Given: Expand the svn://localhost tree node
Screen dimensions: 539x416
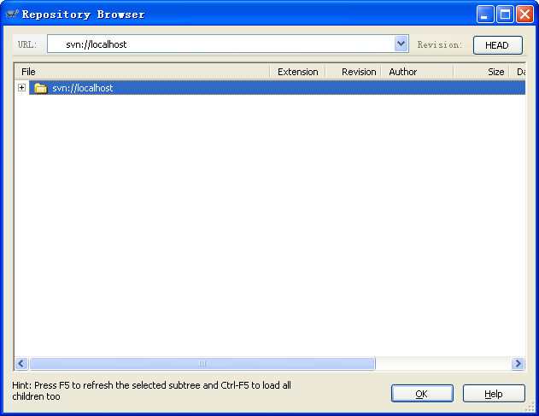Looking at the screenshot, I should (x=21, y=88).
